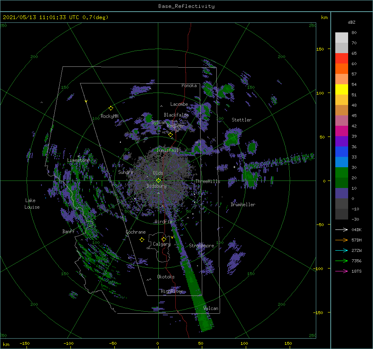The height and width of the screenshot is (349, 373).
Task: Click the Okotoks city label
Action: pos(166,277)
